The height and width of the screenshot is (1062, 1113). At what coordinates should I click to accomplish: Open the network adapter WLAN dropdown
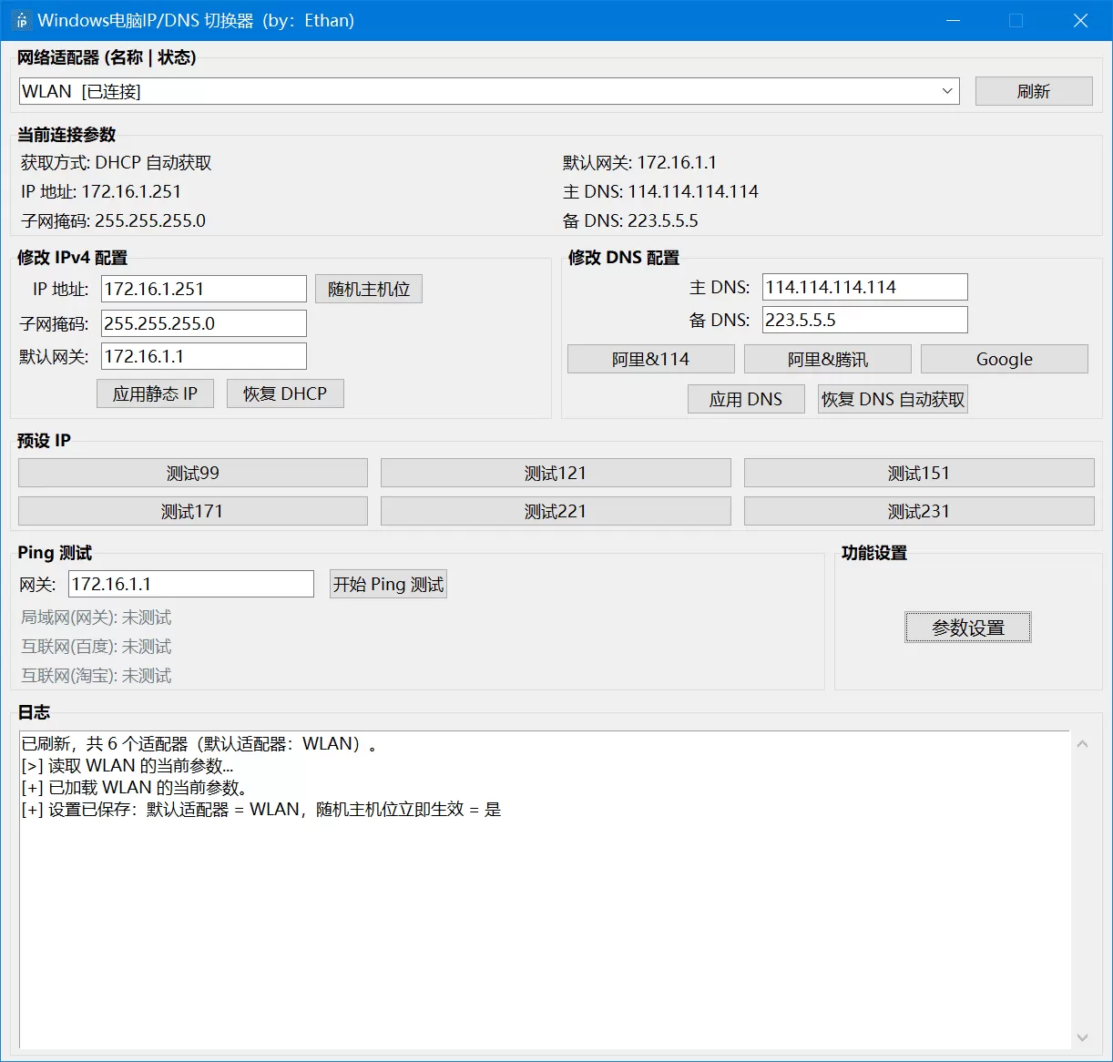[x=489, y=91]
